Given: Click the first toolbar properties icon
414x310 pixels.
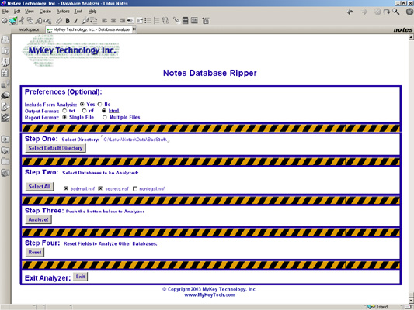Looking at the screenshot, I should coord(4,21).
